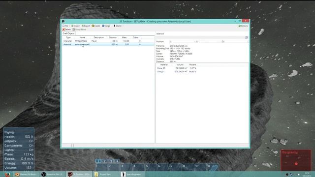Select game hotbar slot 1

pos(101,168)
